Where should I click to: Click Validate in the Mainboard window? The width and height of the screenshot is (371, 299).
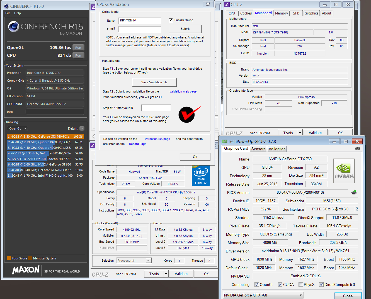(x=315, y=133)
